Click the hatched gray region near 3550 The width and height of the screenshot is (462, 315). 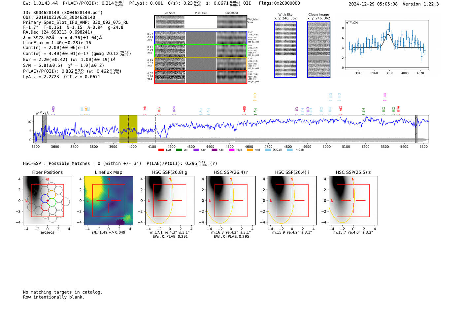(44, 129)
